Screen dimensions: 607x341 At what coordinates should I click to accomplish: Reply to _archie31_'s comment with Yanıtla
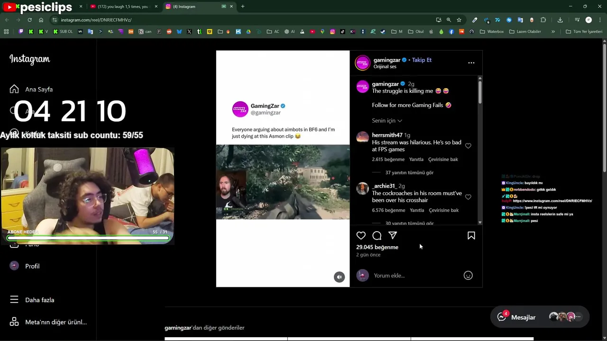417,210
